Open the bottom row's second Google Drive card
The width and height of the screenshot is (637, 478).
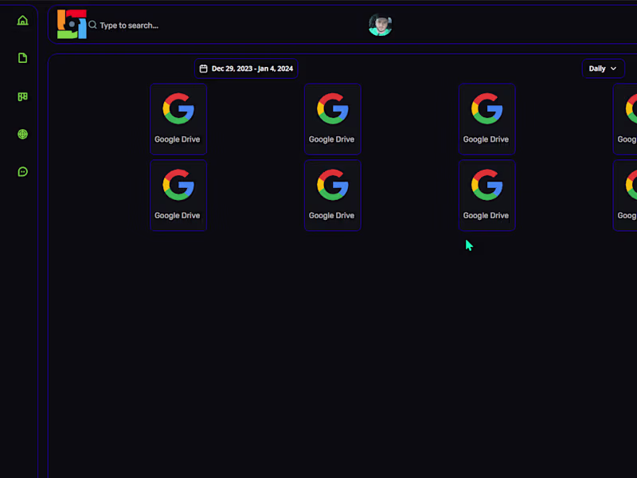(333, 195)
